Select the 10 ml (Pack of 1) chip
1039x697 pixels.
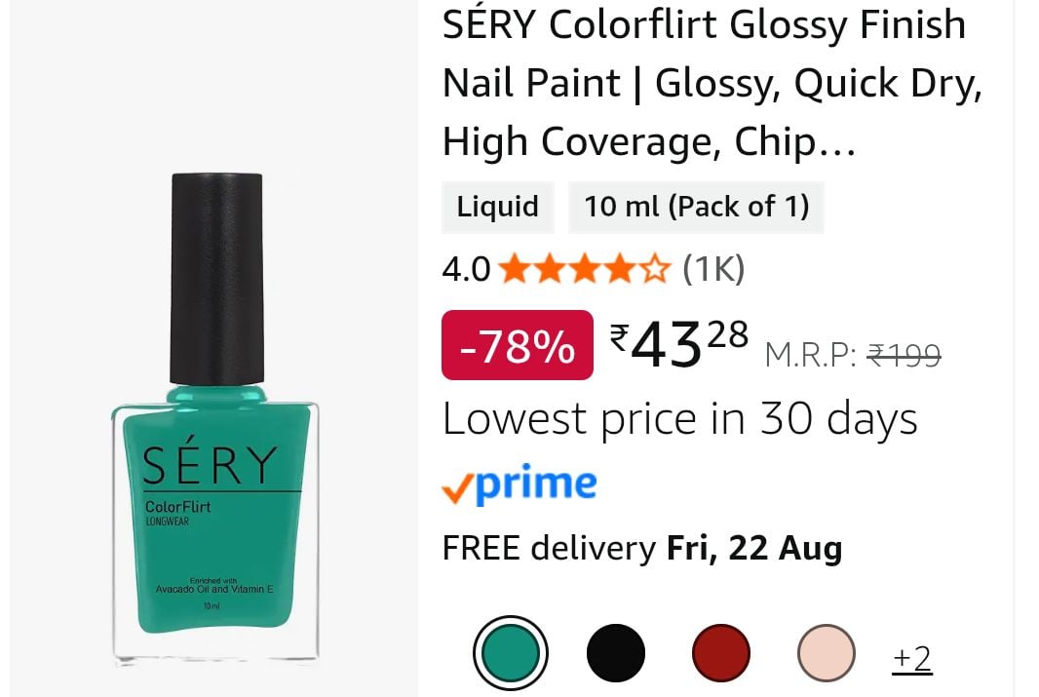(x=697, y=207)
